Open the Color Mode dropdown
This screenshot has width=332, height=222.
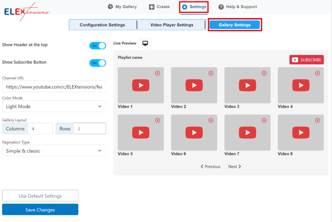(x=54, y=106)
